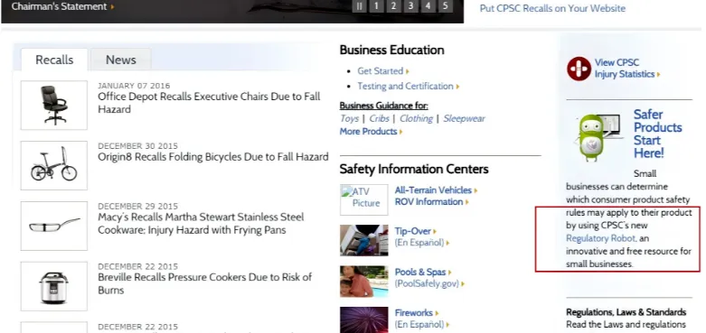
Task: Select the Recalls tab
Action: [x=54, y=60]
